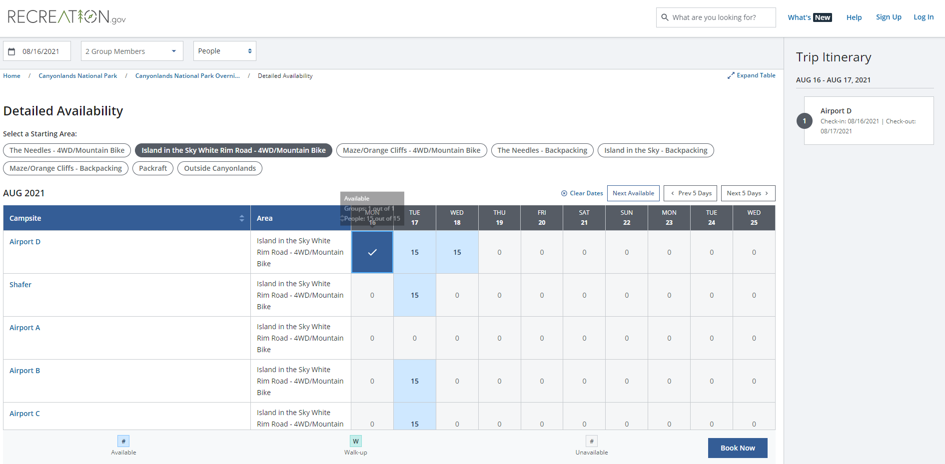Select The Needles - Backpacking area
The width and height of the screenshot is (945, 464).
point(542,150)
